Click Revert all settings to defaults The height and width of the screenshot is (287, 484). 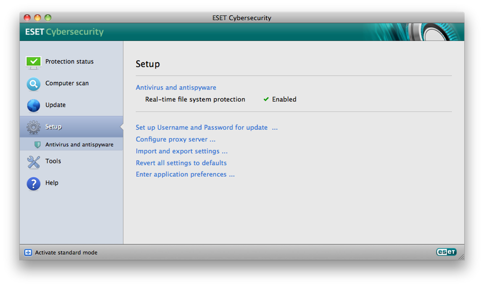click(181, 163)
